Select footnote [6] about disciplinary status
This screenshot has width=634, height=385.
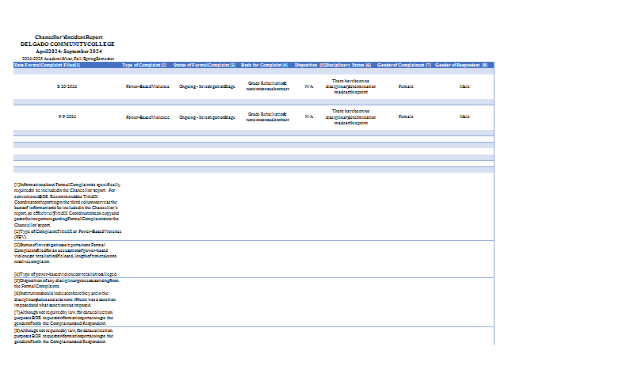tap(67, 299)
